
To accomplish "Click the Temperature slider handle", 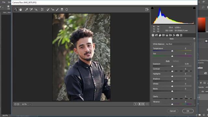I will point(172,51).
